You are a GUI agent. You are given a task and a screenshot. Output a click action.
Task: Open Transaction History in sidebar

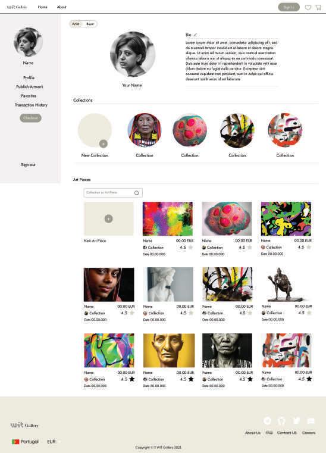[x=31, y=105]
